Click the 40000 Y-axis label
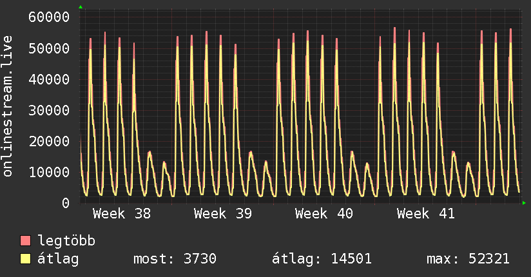The image size is (531, 277). 50,79
